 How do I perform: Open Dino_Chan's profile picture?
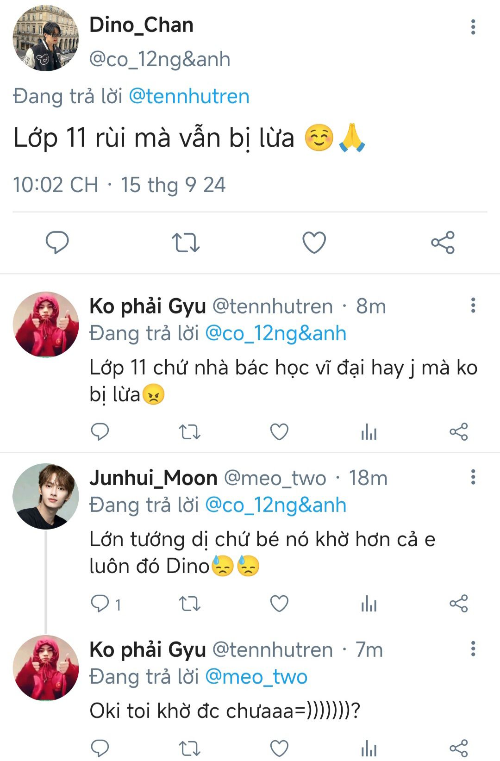[45, 38]
